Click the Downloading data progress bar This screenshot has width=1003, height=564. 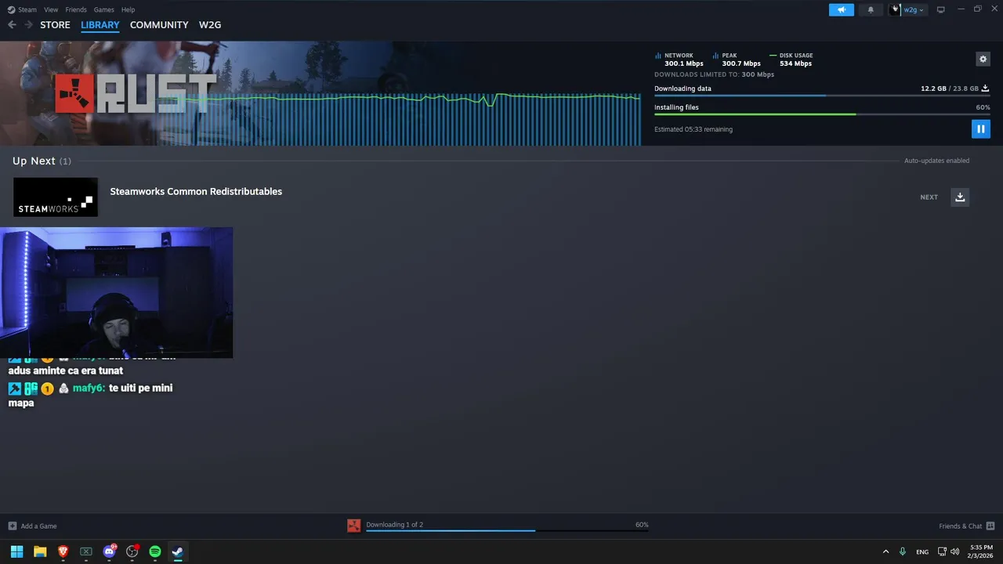click(822, 96)
